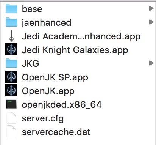Select the 'OpenJK.app' name

pos(48,91)
